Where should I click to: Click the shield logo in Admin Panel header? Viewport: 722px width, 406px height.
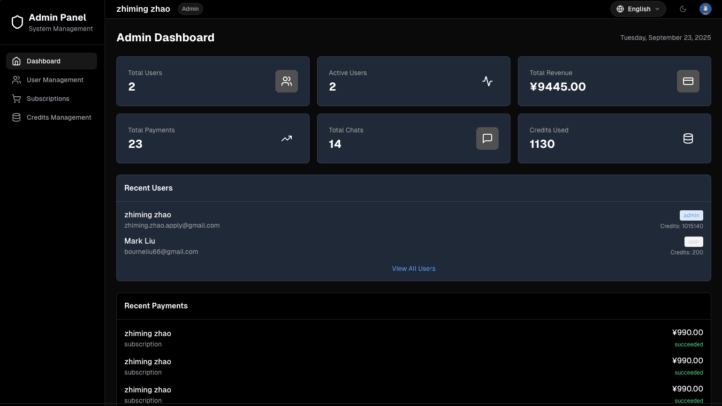point(17,22)
